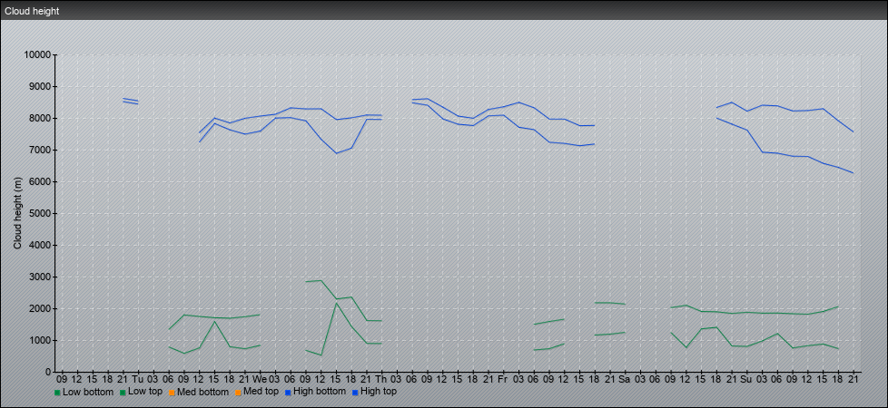
Task: Click the green Low top legend square
Action: click(x=123, y=393)
